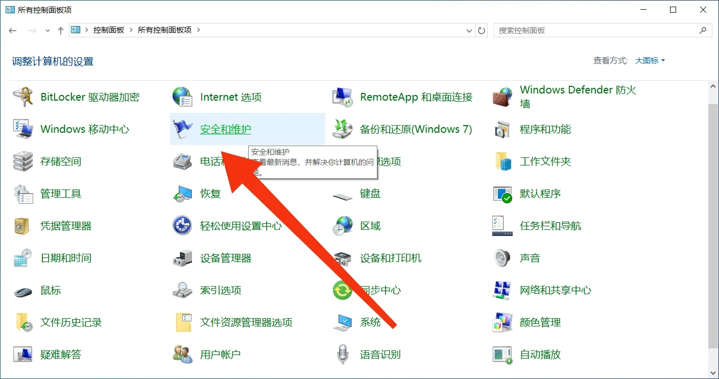
Task: Open the 文件历史记录 folder clock icon
Action: tap(23, 322)
